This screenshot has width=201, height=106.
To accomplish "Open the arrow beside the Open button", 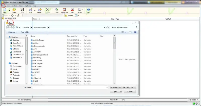I will [x=121, y=91].
